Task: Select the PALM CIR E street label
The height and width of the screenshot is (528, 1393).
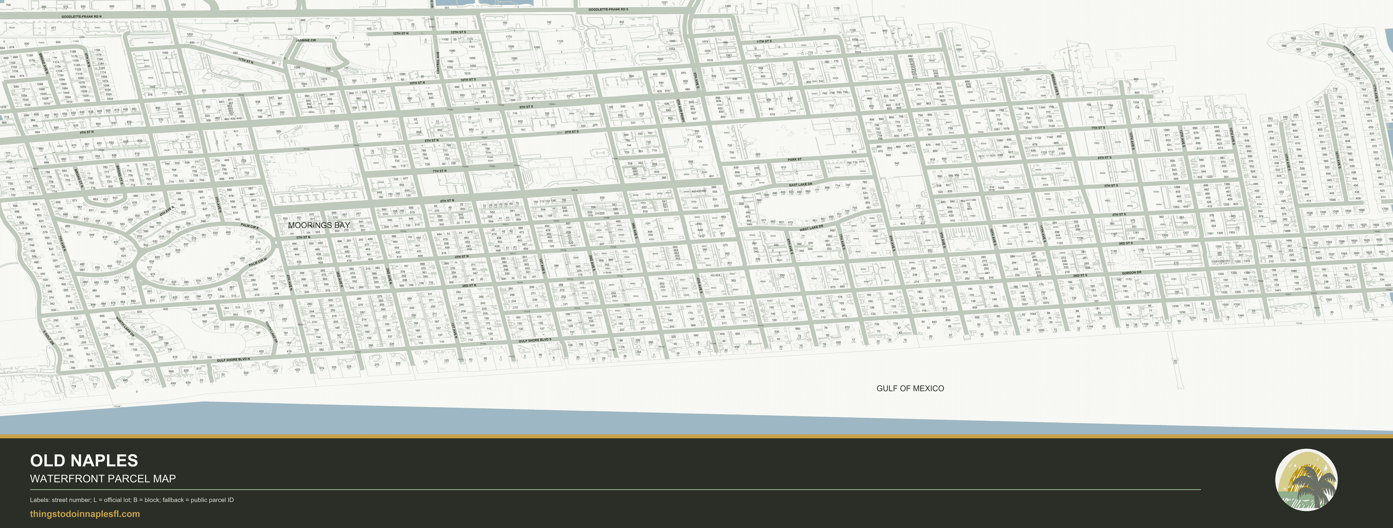Action: 250,226
